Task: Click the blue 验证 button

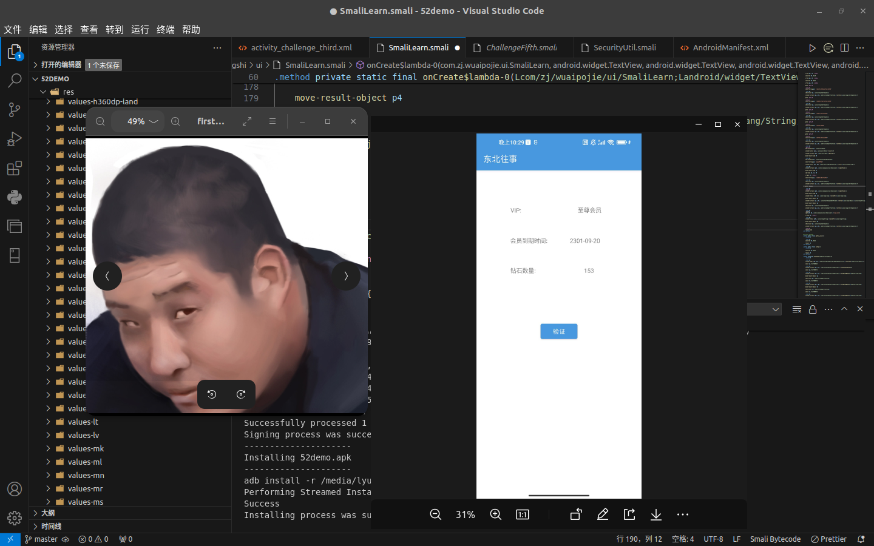Action: (558, 331)
